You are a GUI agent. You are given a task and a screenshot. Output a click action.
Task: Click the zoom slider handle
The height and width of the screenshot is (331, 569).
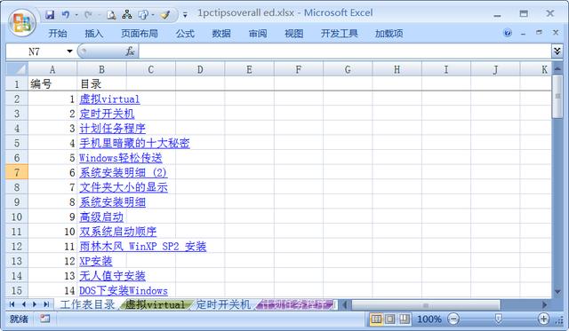click(499, 319)
